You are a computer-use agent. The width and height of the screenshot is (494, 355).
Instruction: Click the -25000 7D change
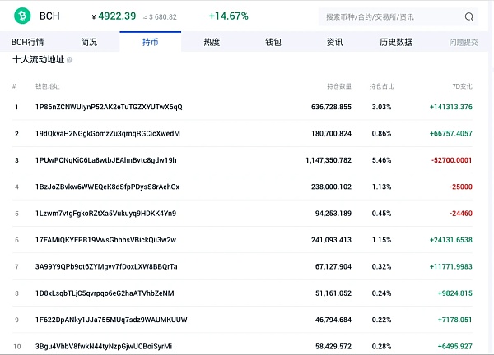(x=461, y=187)
